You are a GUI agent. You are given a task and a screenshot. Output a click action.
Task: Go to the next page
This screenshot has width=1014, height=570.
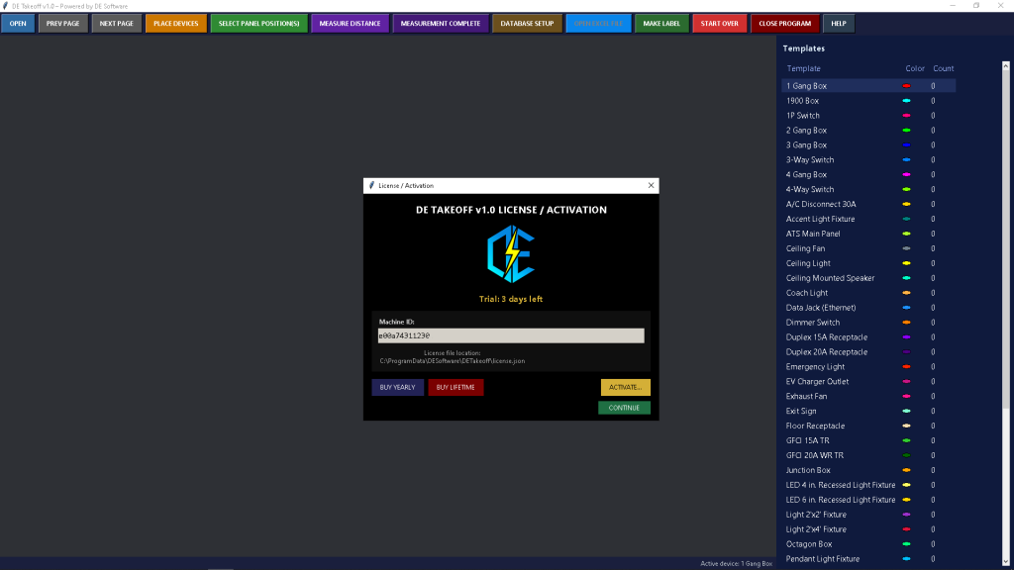click(x=116, y=23)
